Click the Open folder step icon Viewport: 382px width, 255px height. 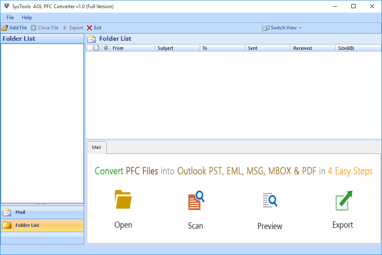point(123,200)
